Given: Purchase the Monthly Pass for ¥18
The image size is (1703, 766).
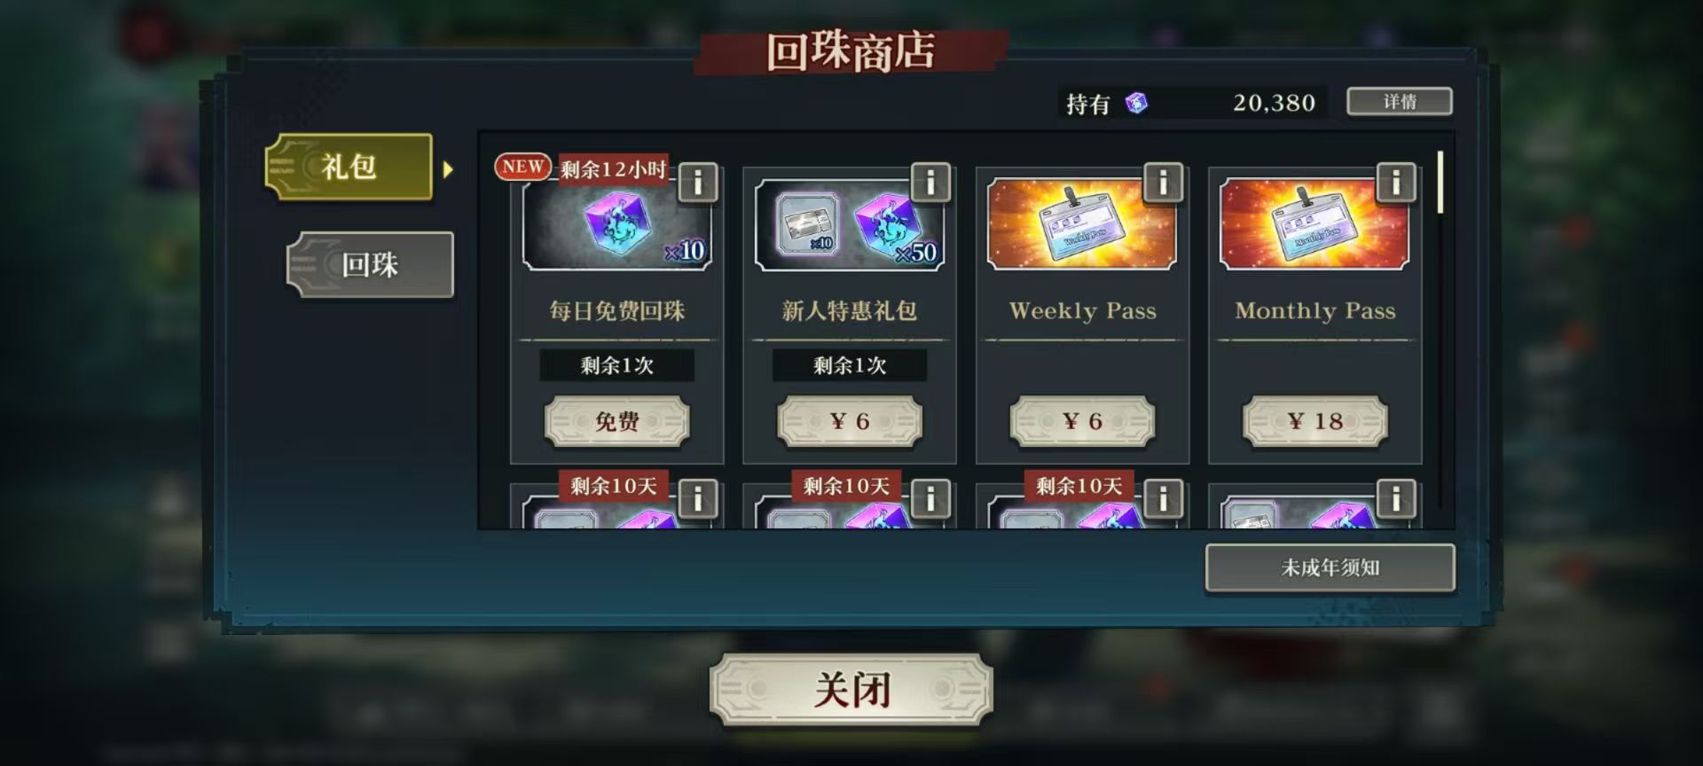Looking at the screenshot, I should click(x=1315, y=421).
